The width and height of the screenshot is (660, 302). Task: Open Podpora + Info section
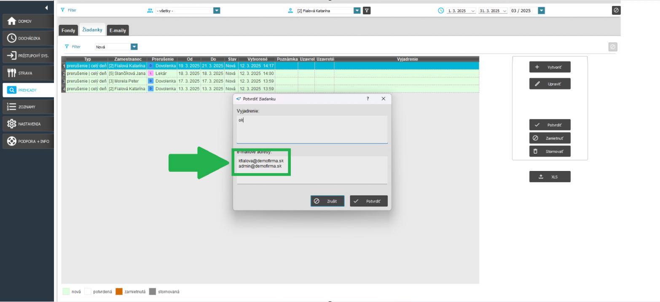click(28, 142)
